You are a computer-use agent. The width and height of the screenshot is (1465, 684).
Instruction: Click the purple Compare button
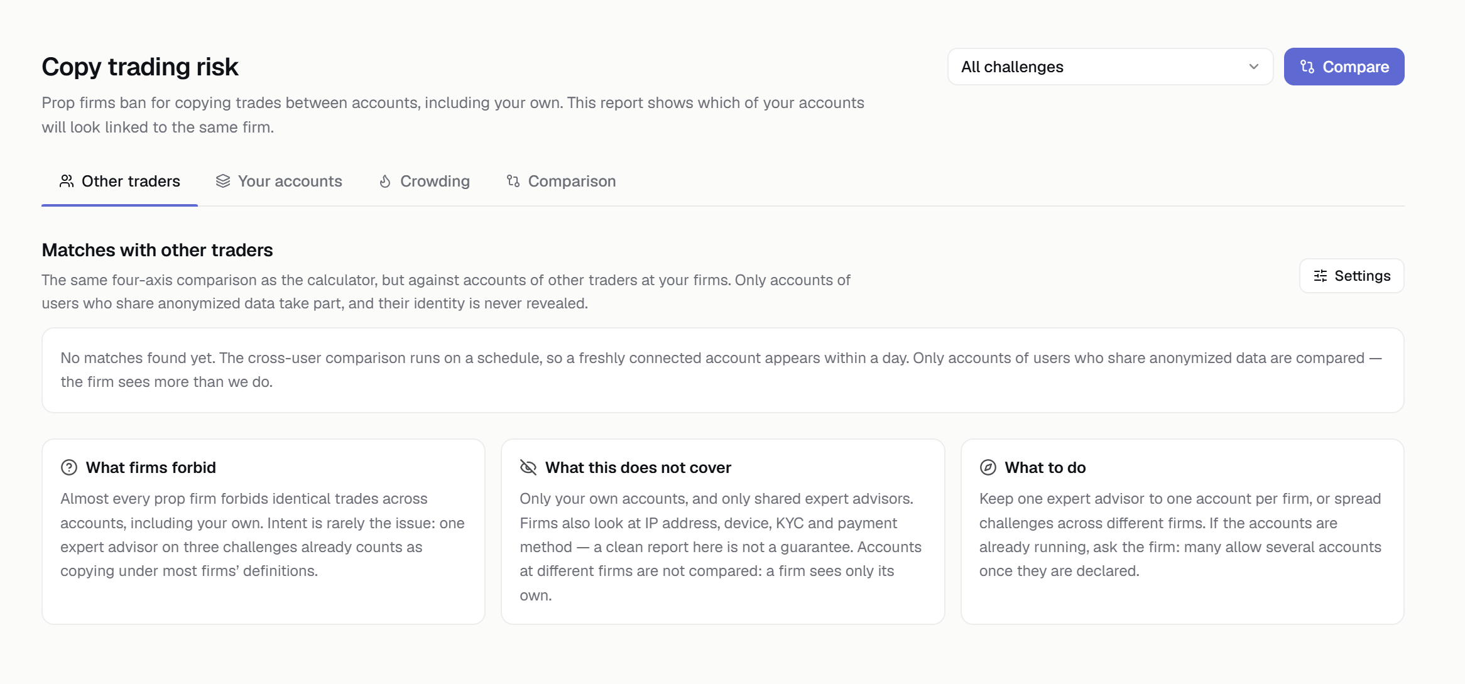pyautogui.click(x=1344, y=67)
